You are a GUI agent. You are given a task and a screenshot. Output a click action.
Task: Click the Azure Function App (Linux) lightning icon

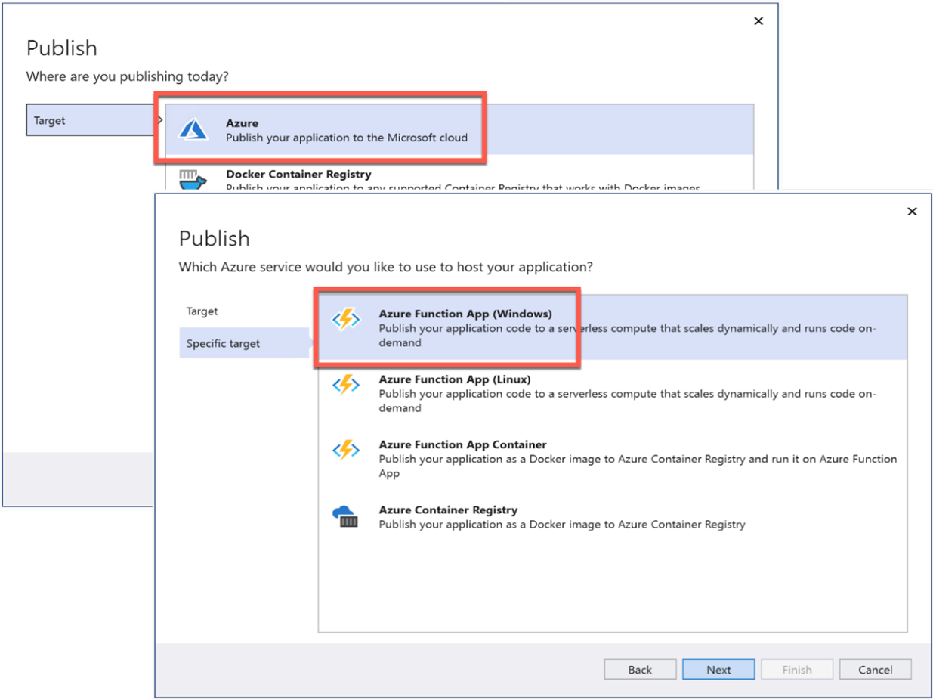tap(346, 386)
